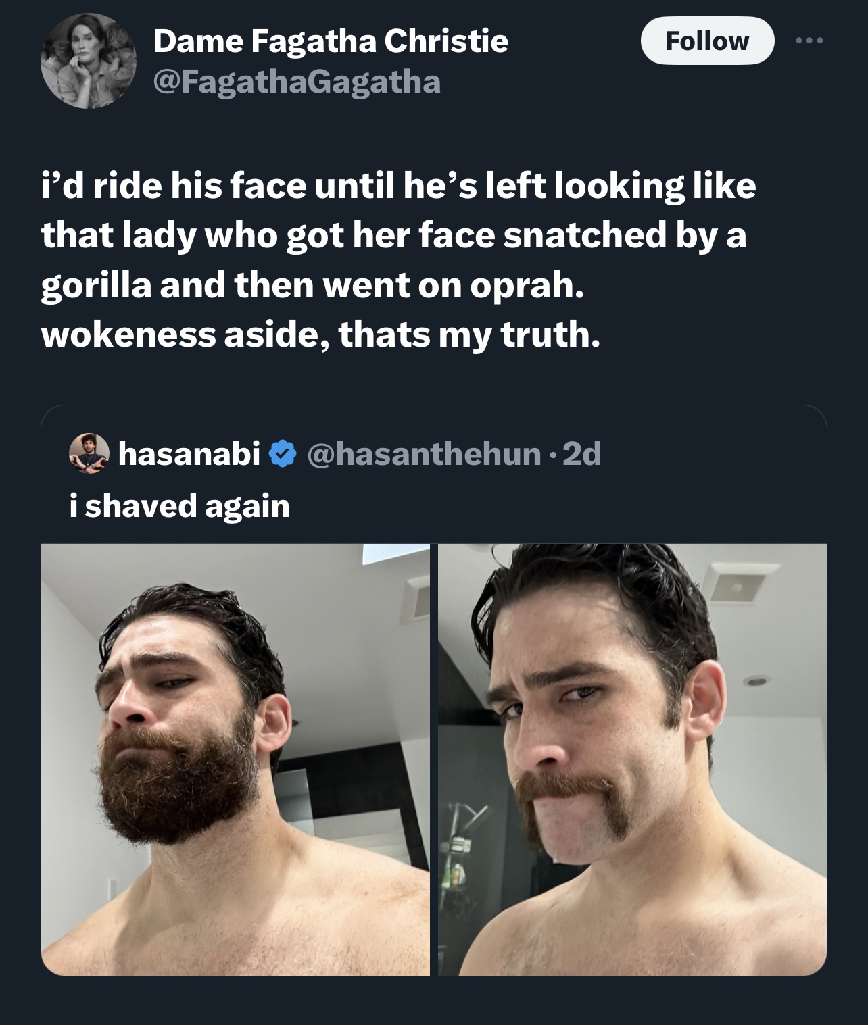Open Dame Fagatha Christie's profile picture
Image resolution: width=868 pixels, height=1025 pixels.
pyautogui.click(x=89, y=61)
